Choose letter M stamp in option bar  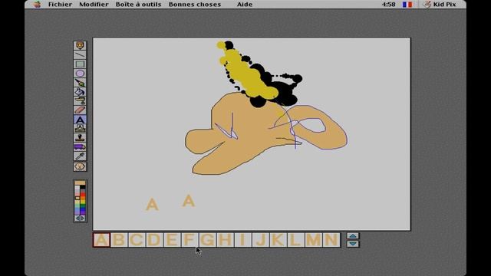click(314, 240)
